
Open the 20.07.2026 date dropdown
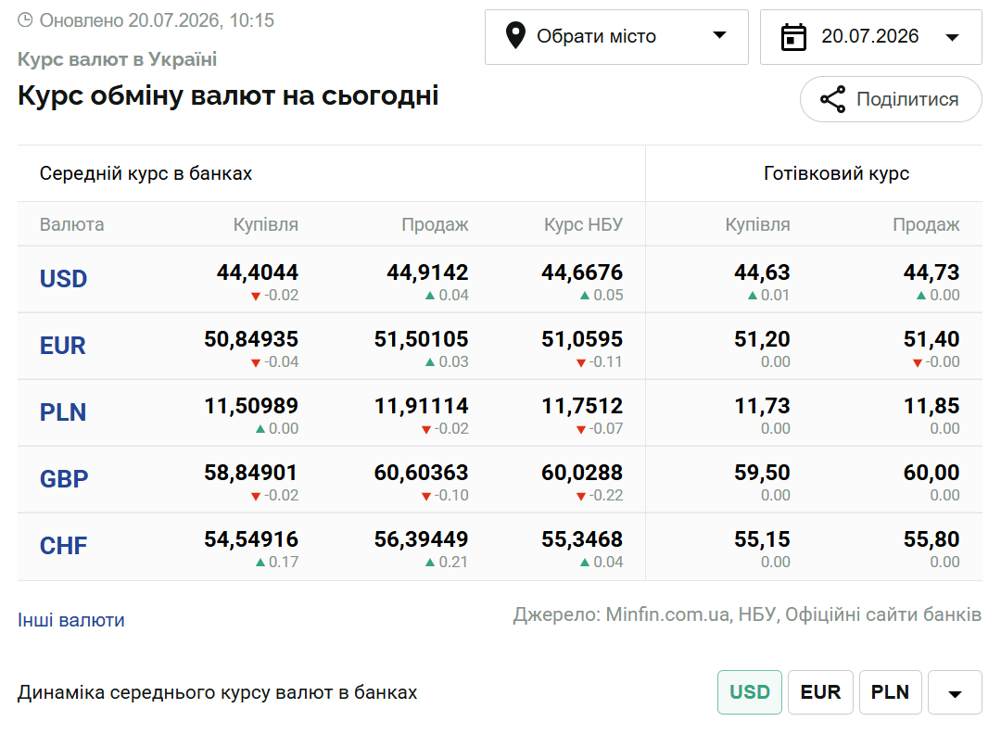pyautogui.click(x=870, y=37)
